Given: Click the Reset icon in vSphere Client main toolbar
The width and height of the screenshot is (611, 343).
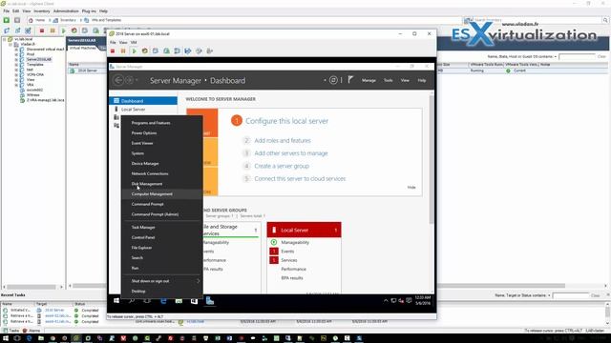Looking at the screenshot, I should pos(74,30).
